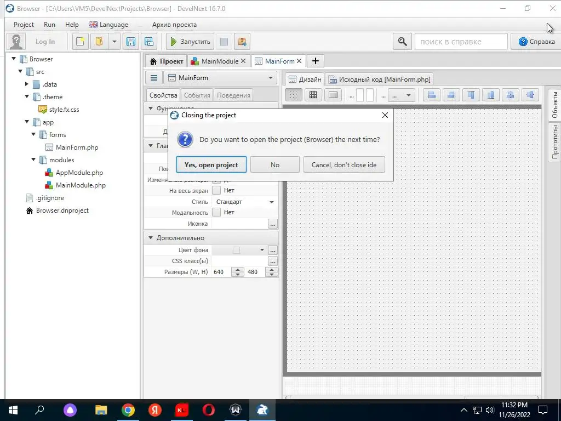The width and height of the screenshot is (561, 421).
Task: Click the Цвет фона color swatch
Action: pos(237,250)
